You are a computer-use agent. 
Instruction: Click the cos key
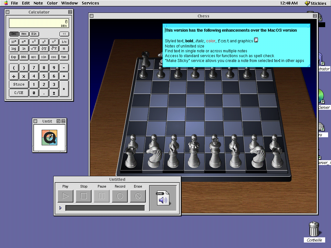point(54,57)
